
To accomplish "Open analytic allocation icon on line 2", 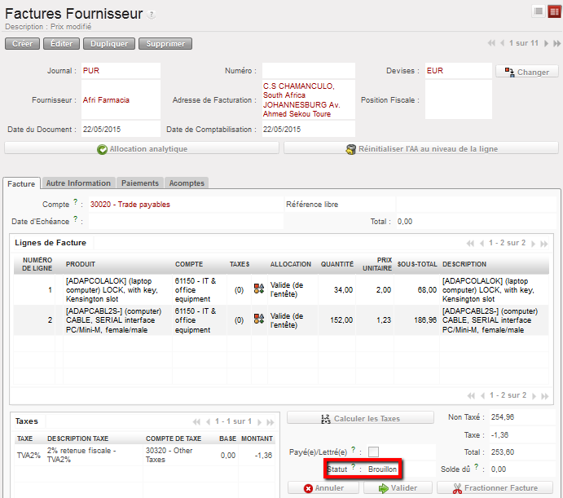I will click(x=259, y=320).
